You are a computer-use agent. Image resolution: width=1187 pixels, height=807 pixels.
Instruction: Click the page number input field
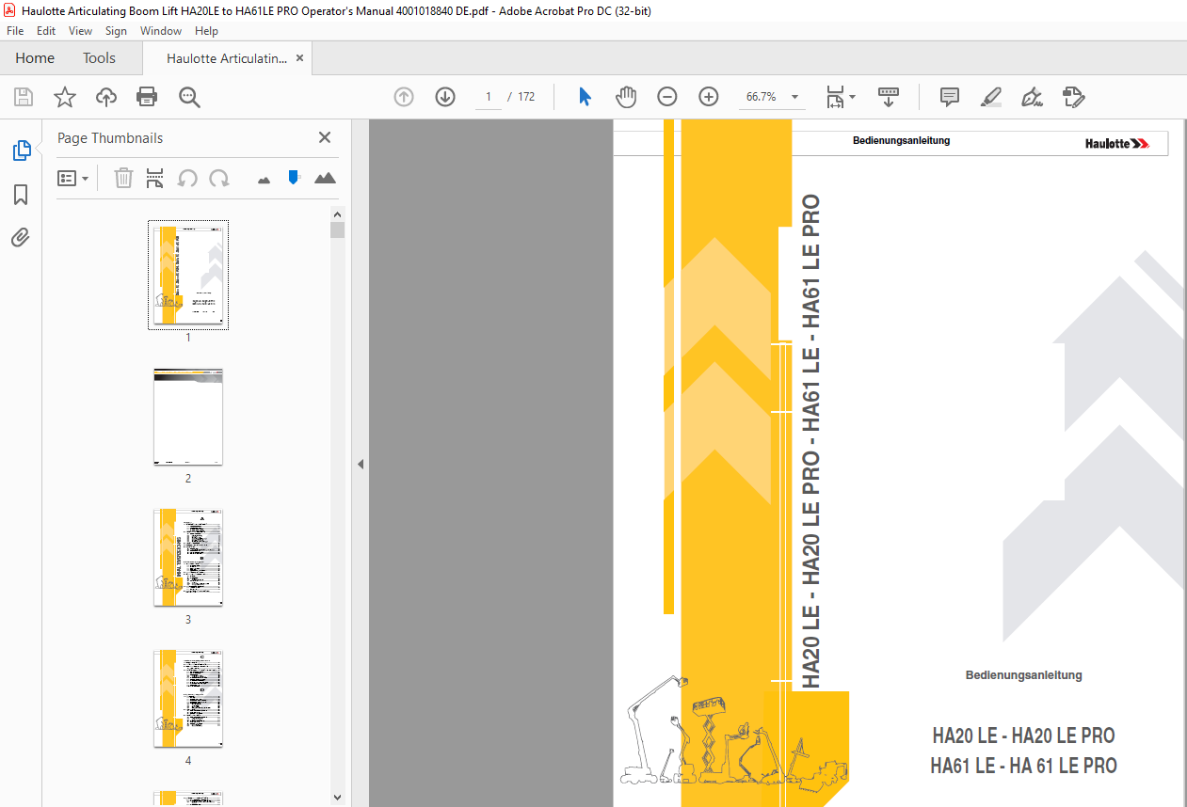tap(488, 97)
